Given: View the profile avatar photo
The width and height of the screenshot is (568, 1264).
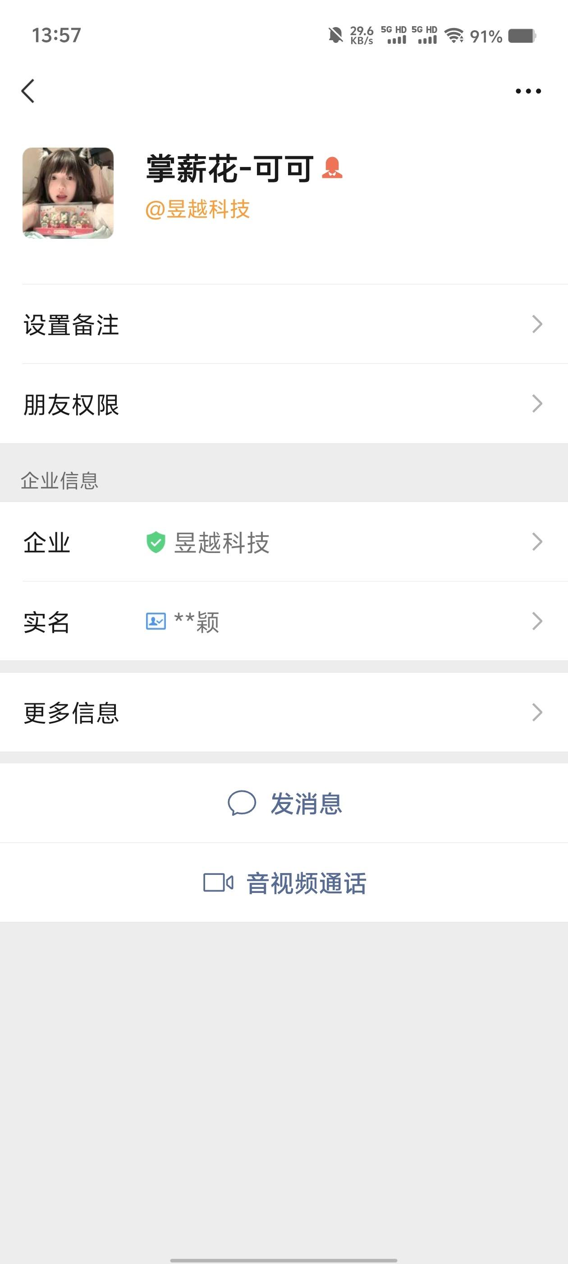Looking at the screenshot, I should (68, 193).
